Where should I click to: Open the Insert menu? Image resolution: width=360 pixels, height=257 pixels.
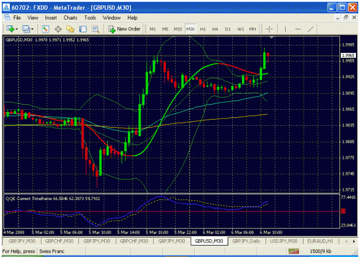[51, 18]
